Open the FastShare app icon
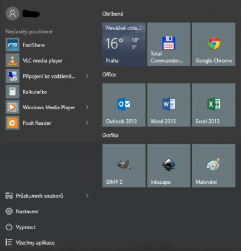 coord(13,45)
